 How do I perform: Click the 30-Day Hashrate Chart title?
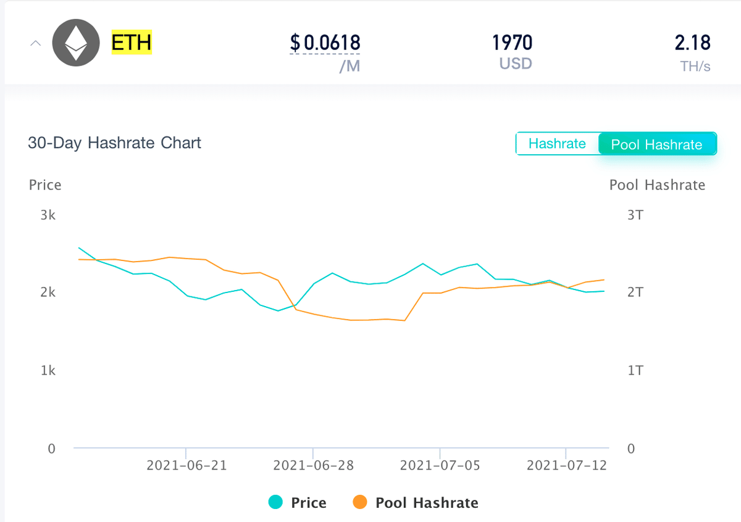tap(115, 143)
